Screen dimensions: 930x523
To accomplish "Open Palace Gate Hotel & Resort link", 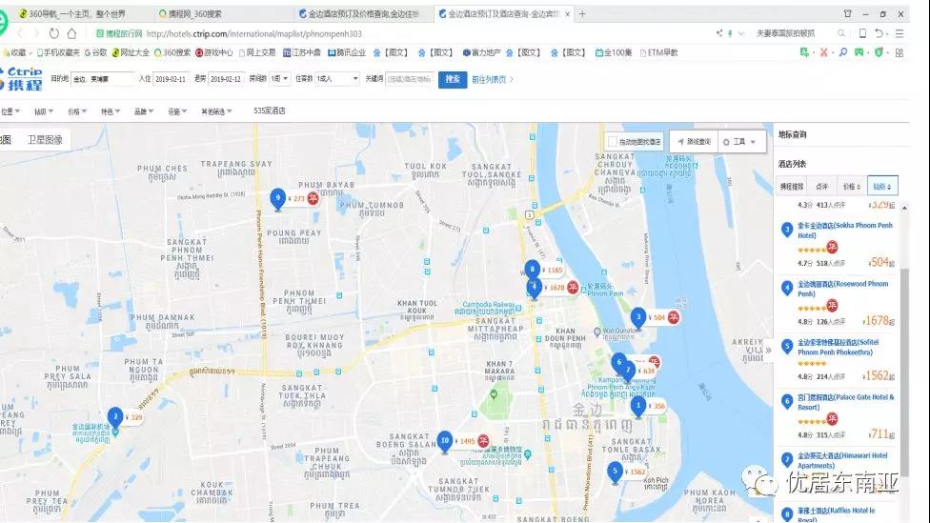I will click(845, 402).
